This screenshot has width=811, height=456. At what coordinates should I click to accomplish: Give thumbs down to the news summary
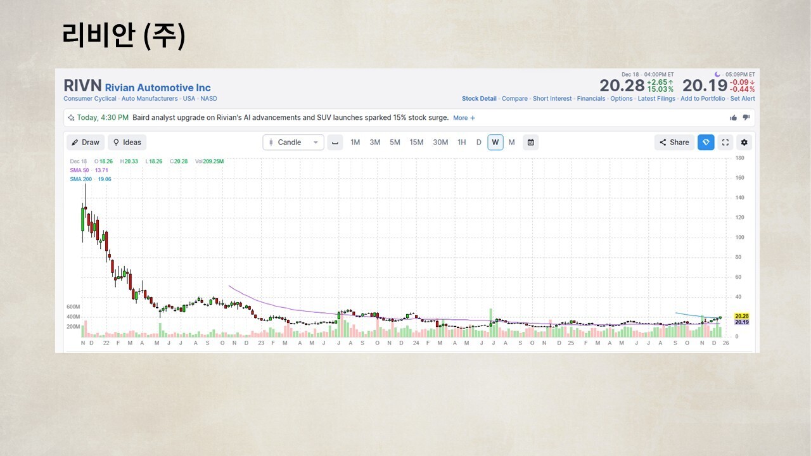746,118
